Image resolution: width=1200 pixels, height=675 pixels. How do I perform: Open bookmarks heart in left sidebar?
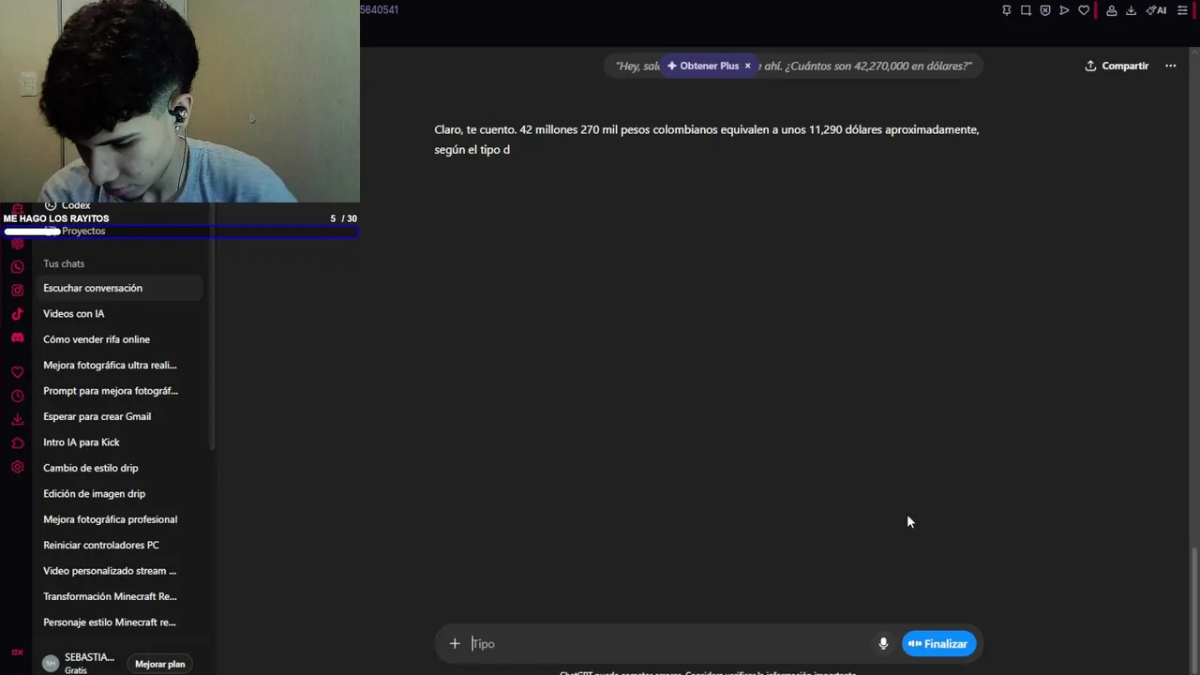point(17,372)
